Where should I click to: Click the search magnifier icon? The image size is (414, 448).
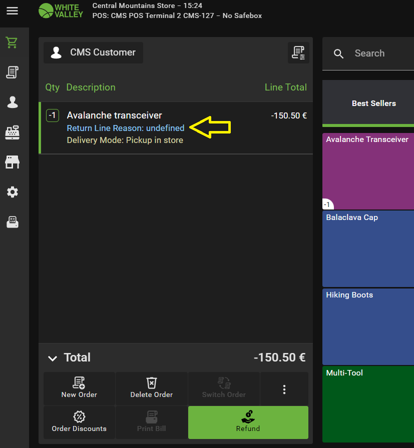[339, 54]
